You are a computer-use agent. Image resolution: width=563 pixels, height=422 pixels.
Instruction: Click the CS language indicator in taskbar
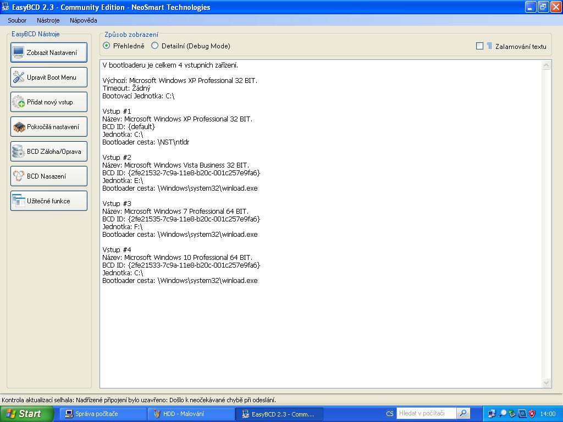tap(390, 414)
